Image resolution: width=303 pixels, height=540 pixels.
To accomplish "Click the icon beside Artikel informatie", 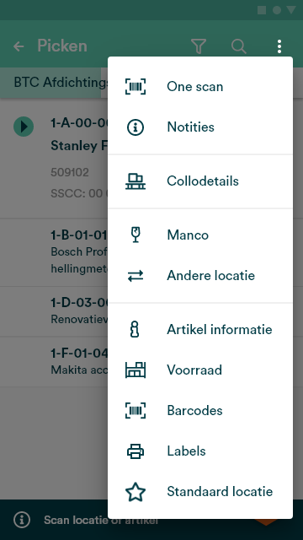I will pyautogui.click(x=136, y=329).
